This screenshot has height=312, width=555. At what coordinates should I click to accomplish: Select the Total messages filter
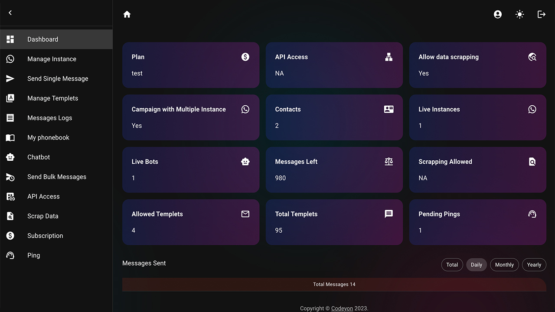(x=452, y=265)
